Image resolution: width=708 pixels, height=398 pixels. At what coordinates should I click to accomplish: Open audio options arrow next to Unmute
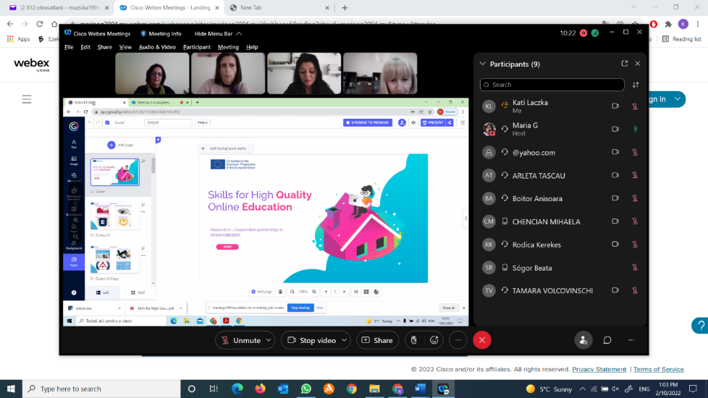(268, 340)
